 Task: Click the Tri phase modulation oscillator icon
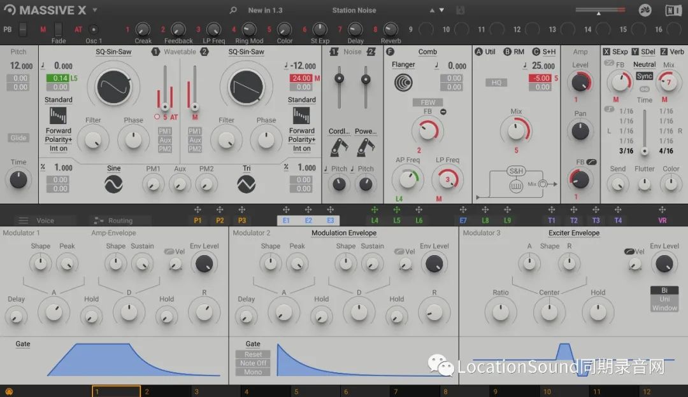[x=246, y=184]
